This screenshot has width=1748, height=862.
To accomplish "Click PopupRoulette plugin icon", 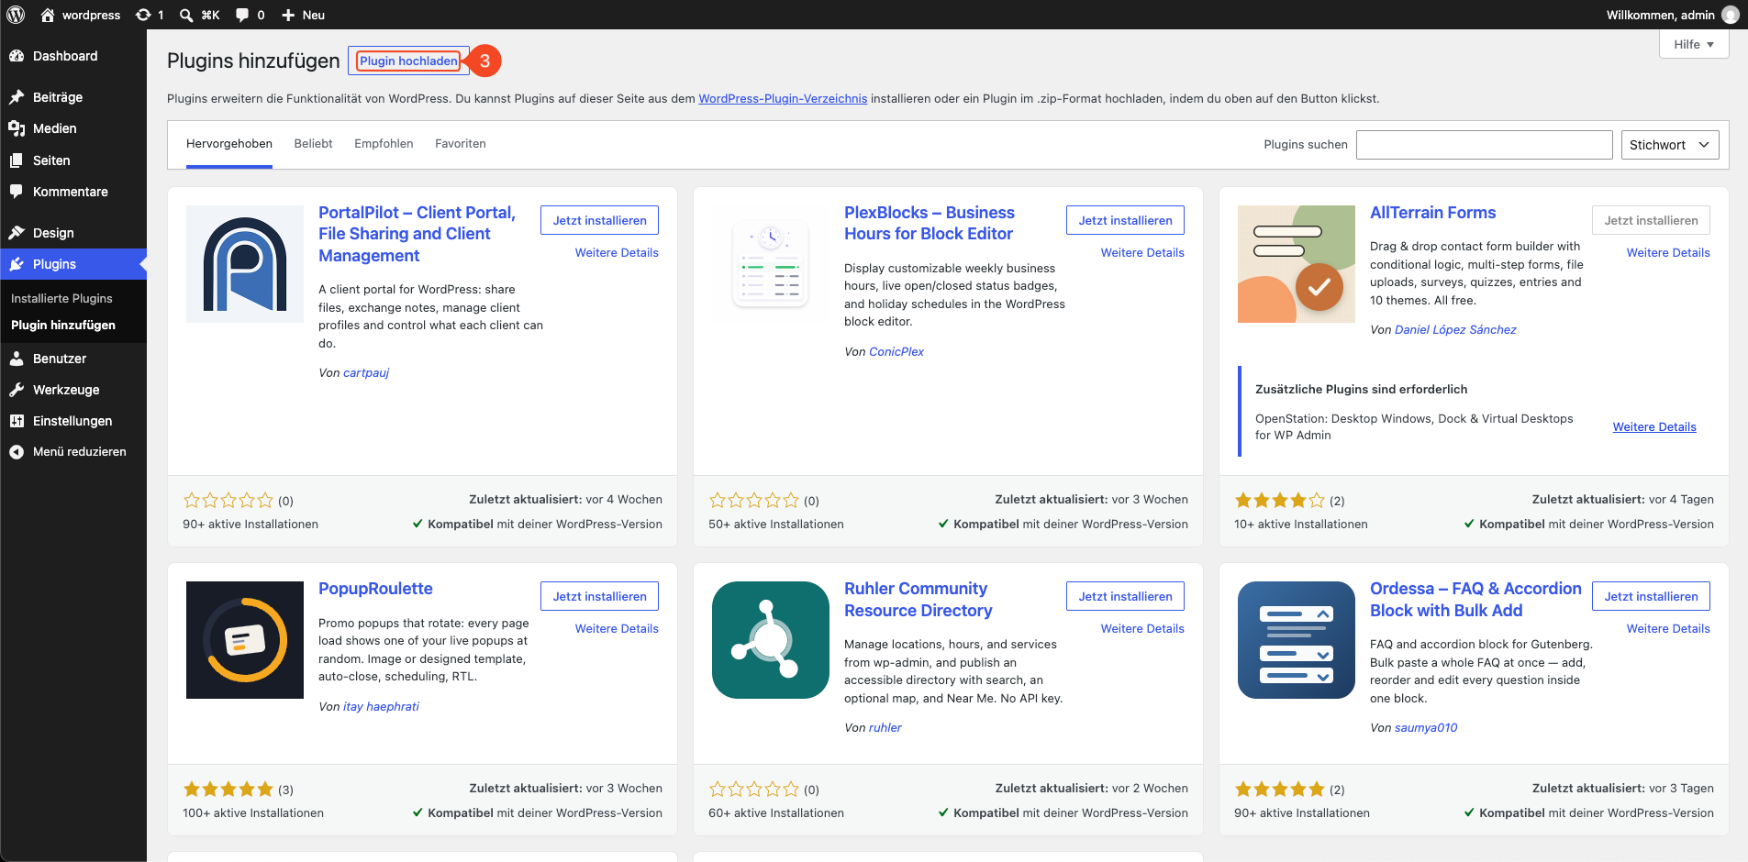I will point(245,640).
